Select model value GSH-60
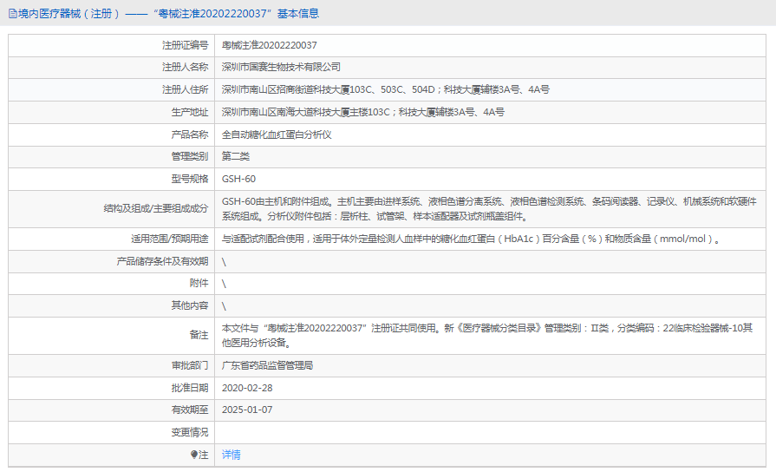The image size is (776, 472). (x=238, y=179)
